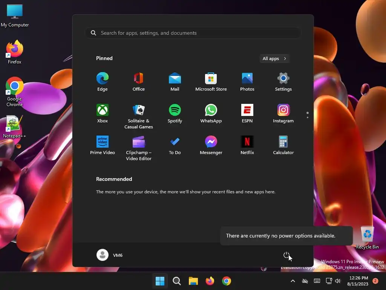Viewport: 386px width, 290px height.
Task: Click the cloud sync tray icon
Action: pos(305,281)
